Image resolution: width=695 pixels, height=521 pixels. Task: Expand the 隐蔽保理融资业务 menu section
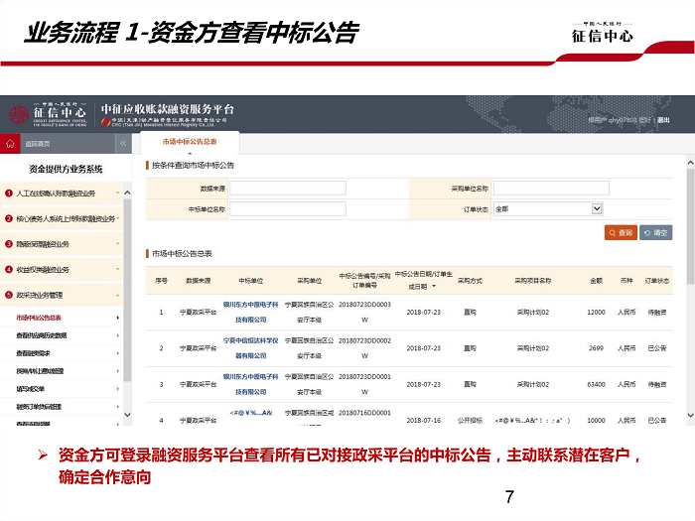117,244
